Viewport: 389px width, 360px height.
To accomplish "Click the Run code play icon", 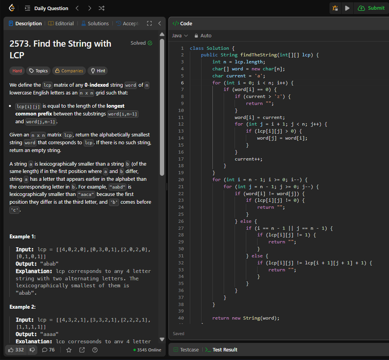I will pyautogui.click(x=347, y=8).
